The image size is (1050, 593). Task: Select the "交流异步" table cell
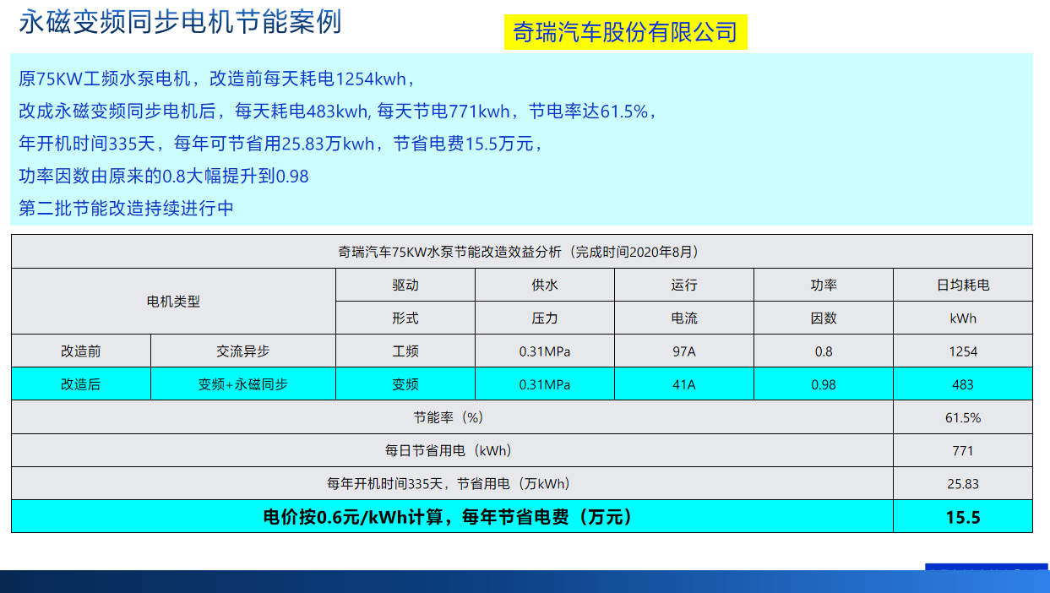pyautogui.click(x=243, y=351)
